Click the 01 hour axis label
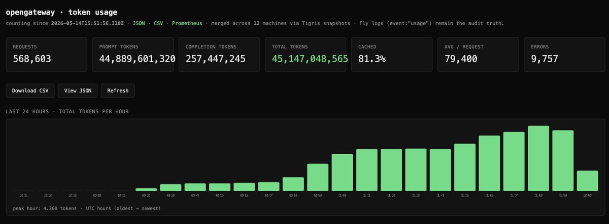This screenshot has height=224, width=609. point(122,196)
